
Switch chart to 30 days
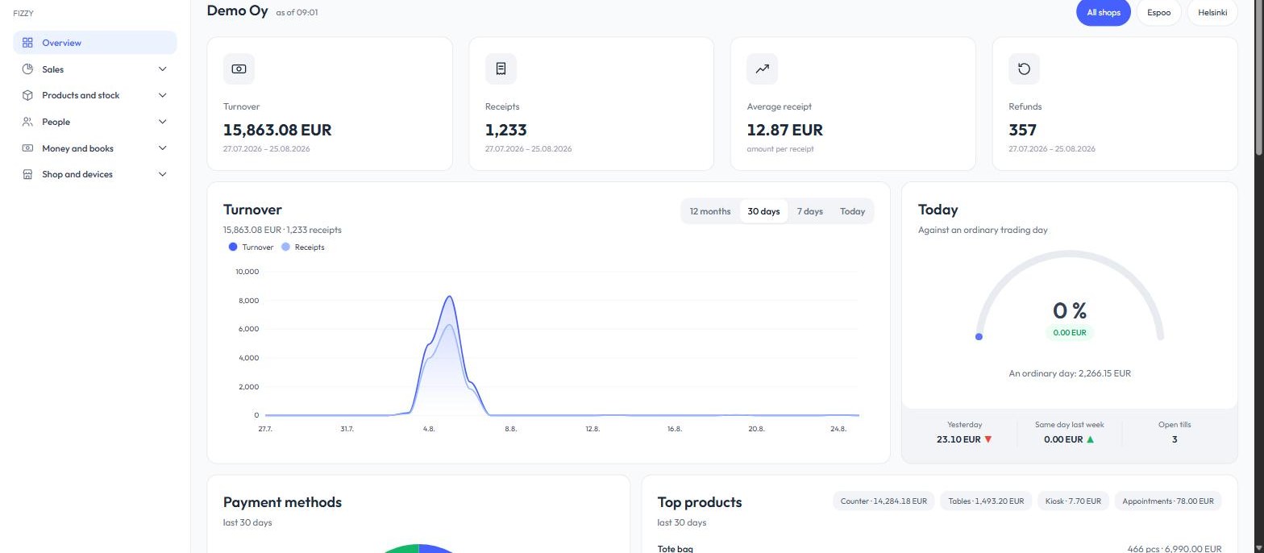pos(763,211)
